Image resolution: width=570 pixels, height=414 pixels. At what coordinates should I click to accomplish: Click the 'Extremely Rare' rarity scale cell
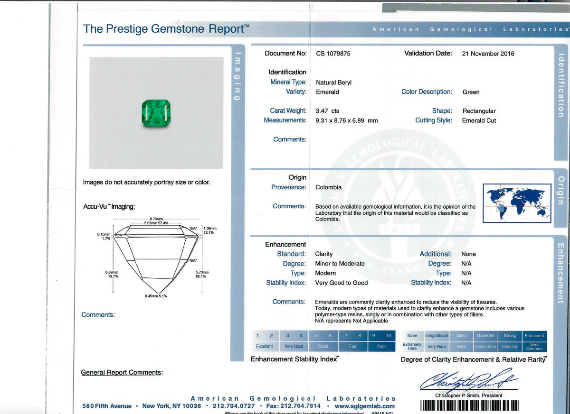tap(412, 347)
